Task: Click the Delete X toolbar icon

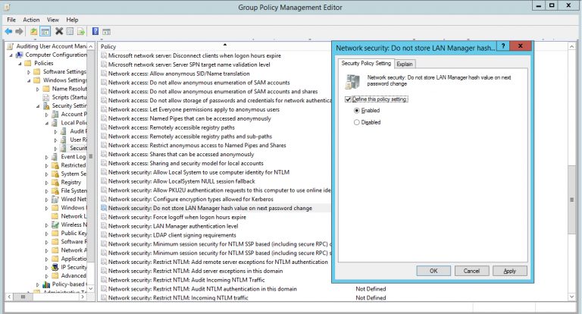Action: pos(58,31)
